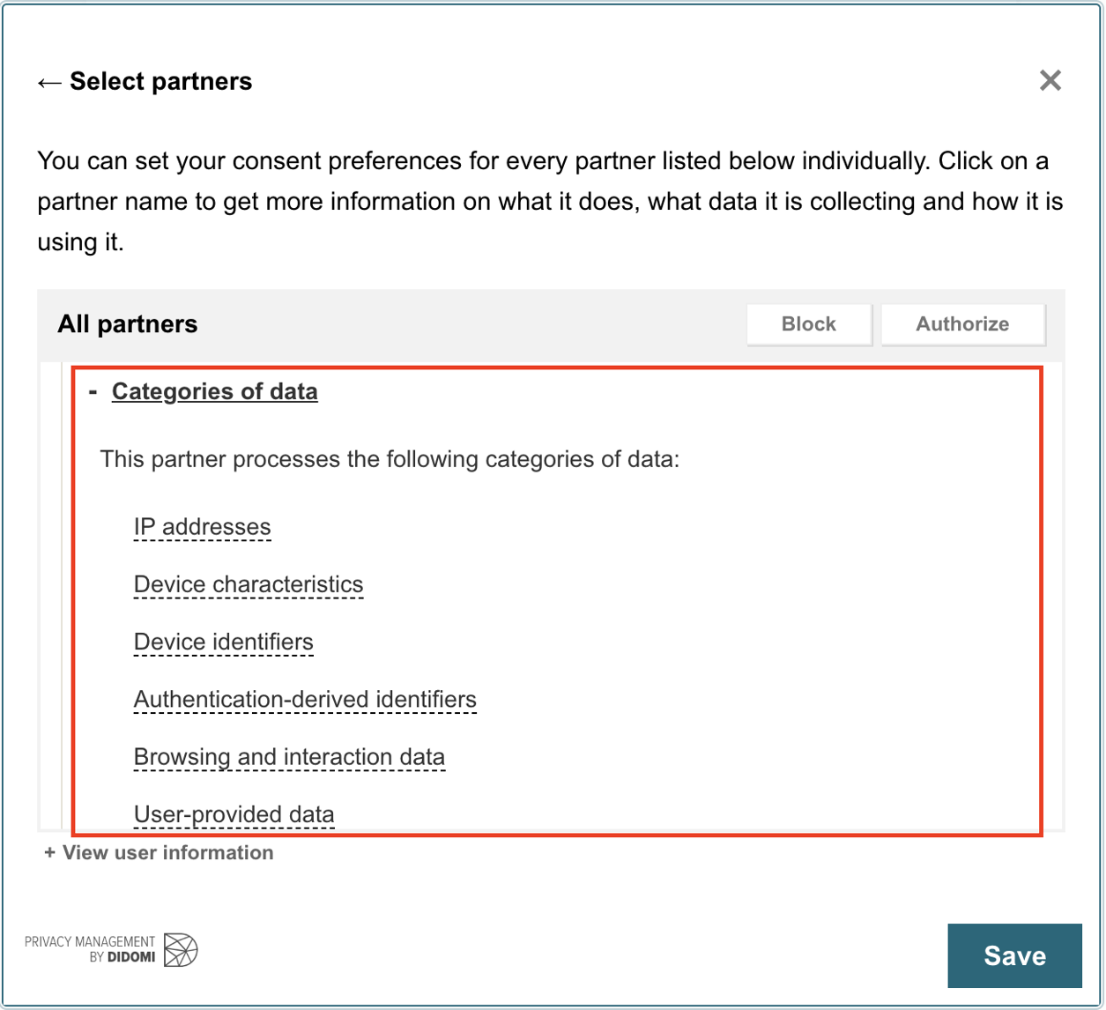Show details for Browsing and interaction data

(289, 757)
